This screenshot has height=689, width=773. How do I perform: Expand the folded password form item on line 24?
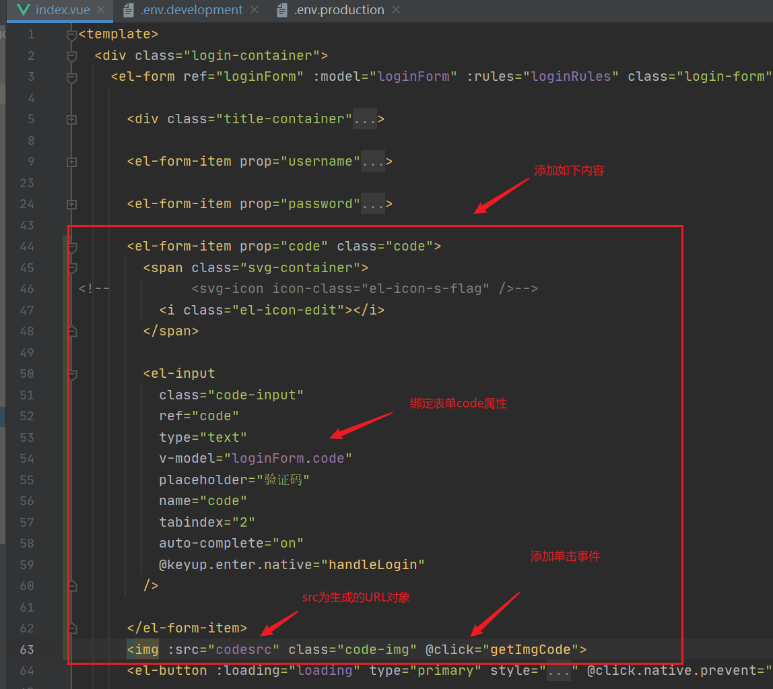[71, 204]
